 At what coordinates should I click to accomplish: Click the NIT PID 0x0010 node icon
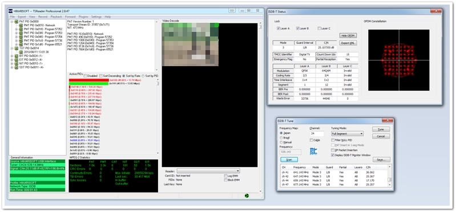click(x=17, y=63)
